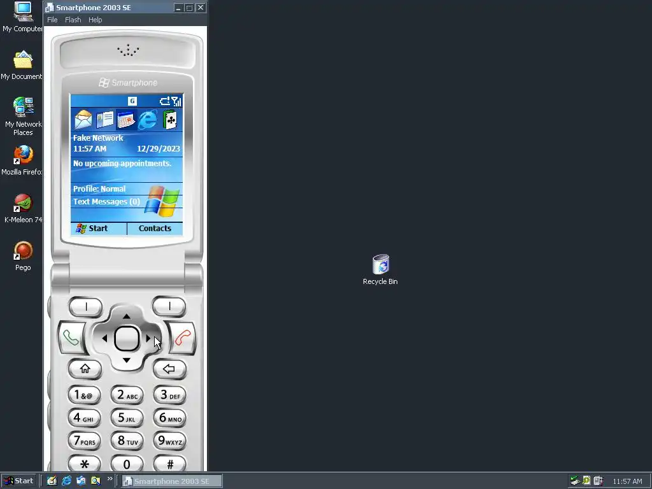Click first Quick Launch notepad icon
Screen dimensions: 652x489
tap(52, 481)
